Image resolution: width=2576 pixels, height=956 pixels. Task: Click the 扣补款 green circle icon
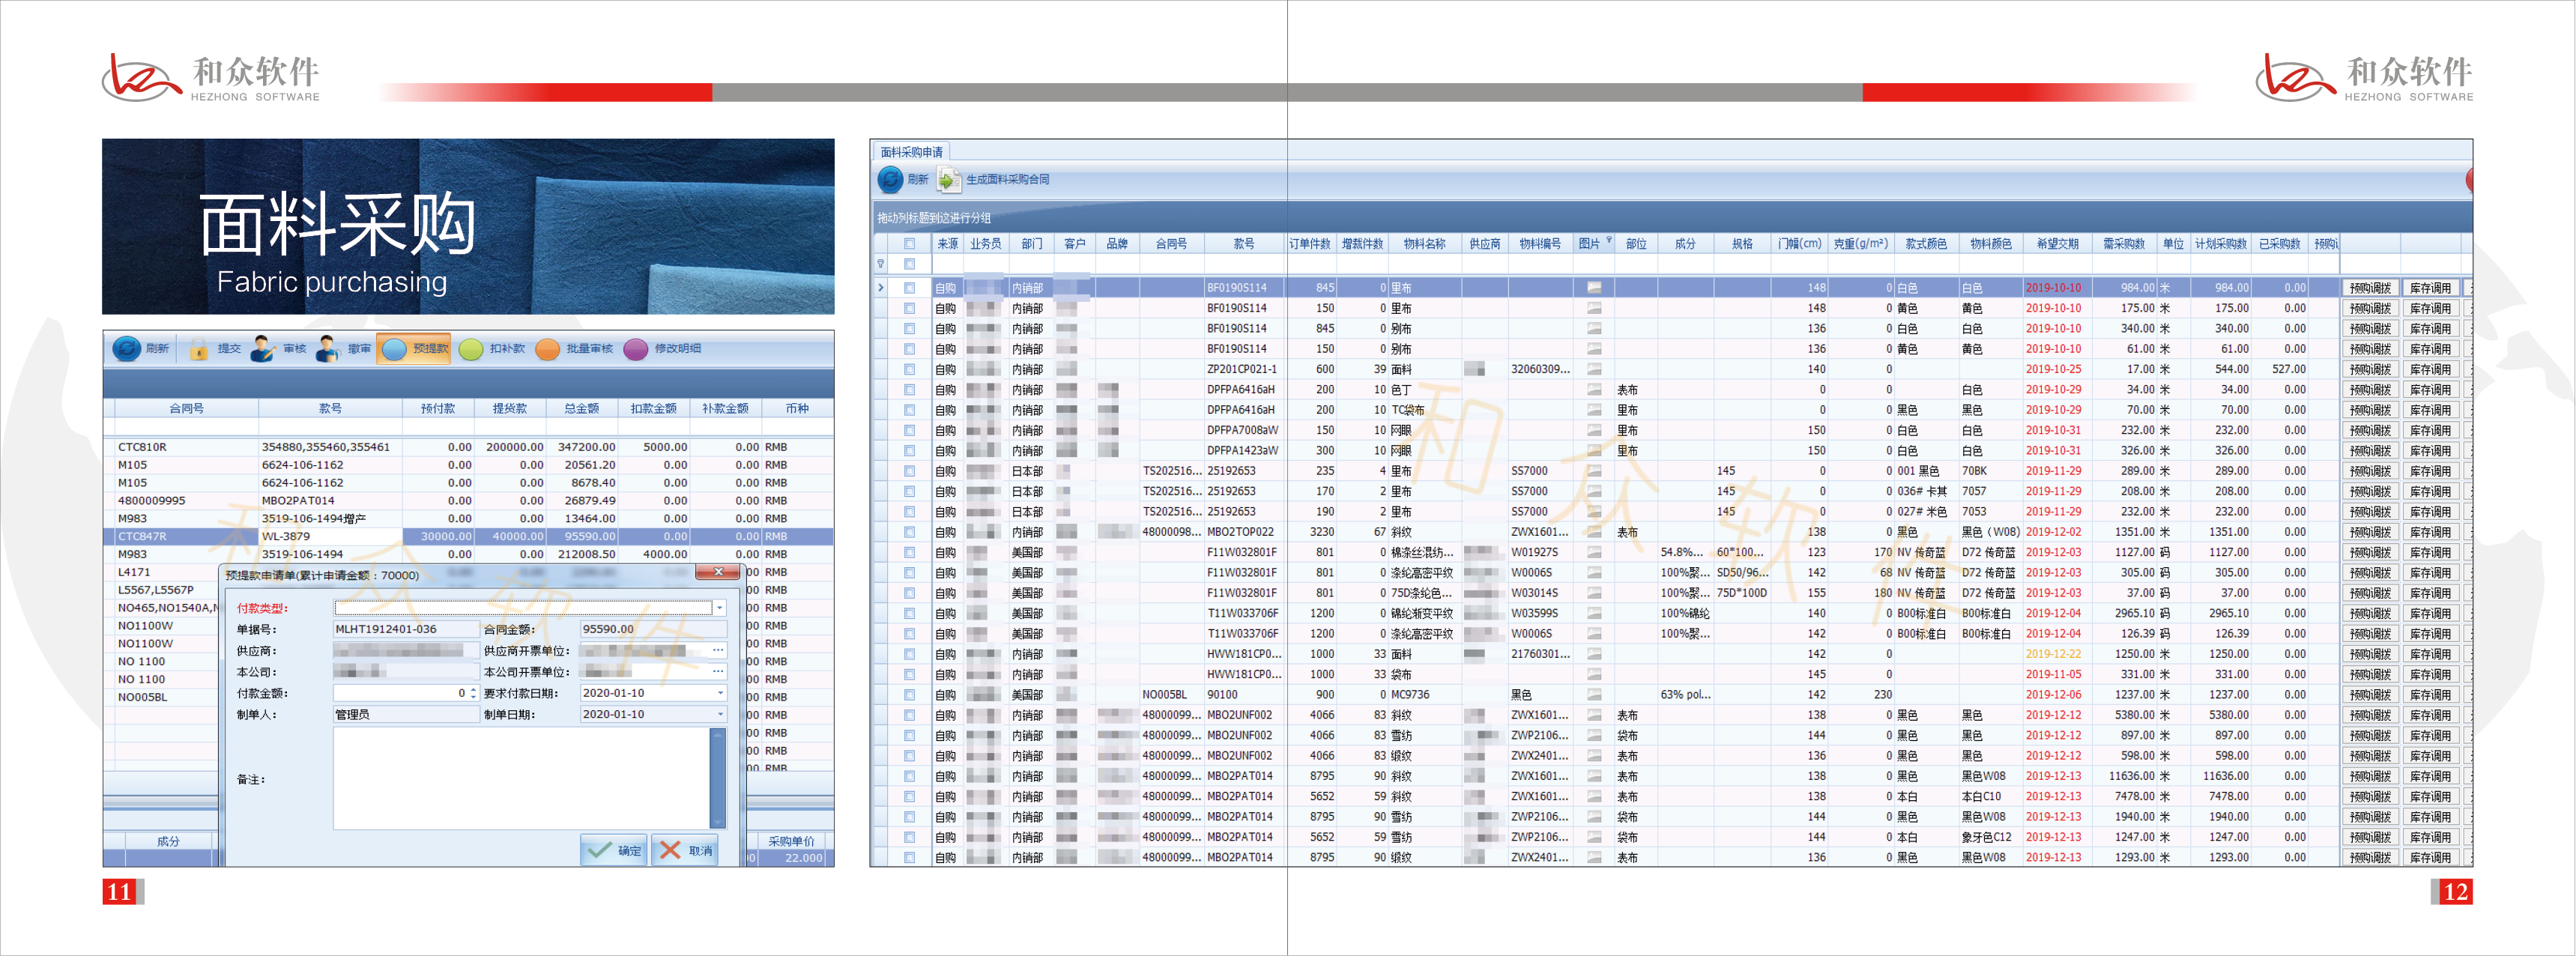471,349
